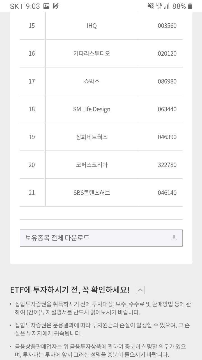Tap the download icon in holdings button
Viewport: 202px width, 360px height.
174,238
